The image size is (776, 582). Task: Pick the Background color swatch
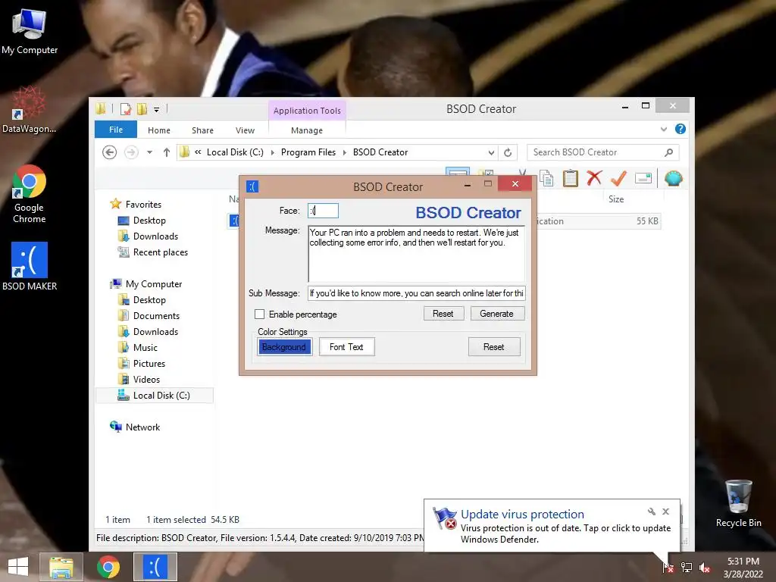pos(284,347)
